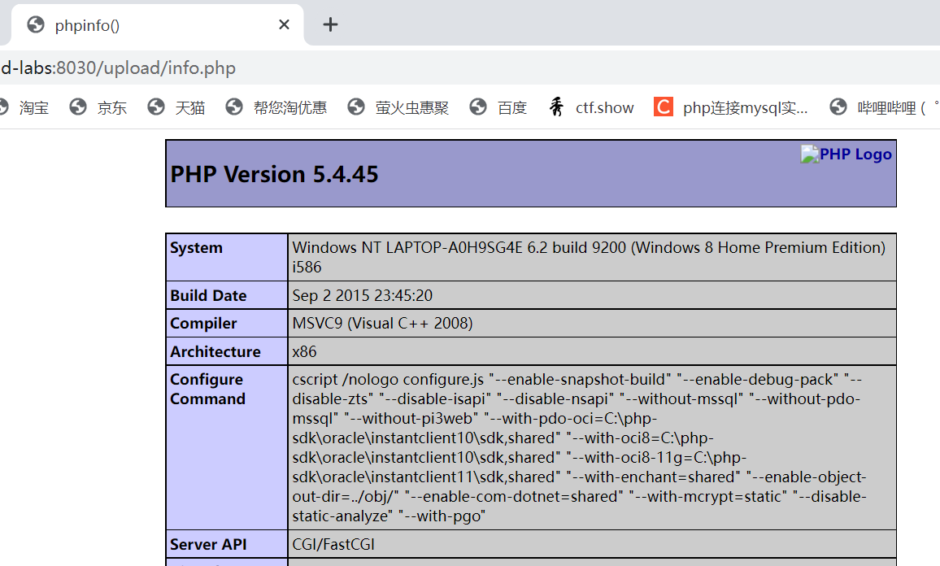Click the globe favicon on phpinfo() tab

[36, 24]
